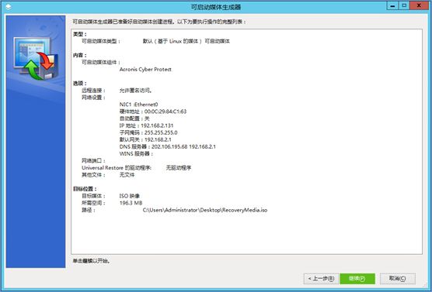The image size is (432, 292).
Task: Click the IP 地址 192.168.2.131 line
Action: [147, 125]
